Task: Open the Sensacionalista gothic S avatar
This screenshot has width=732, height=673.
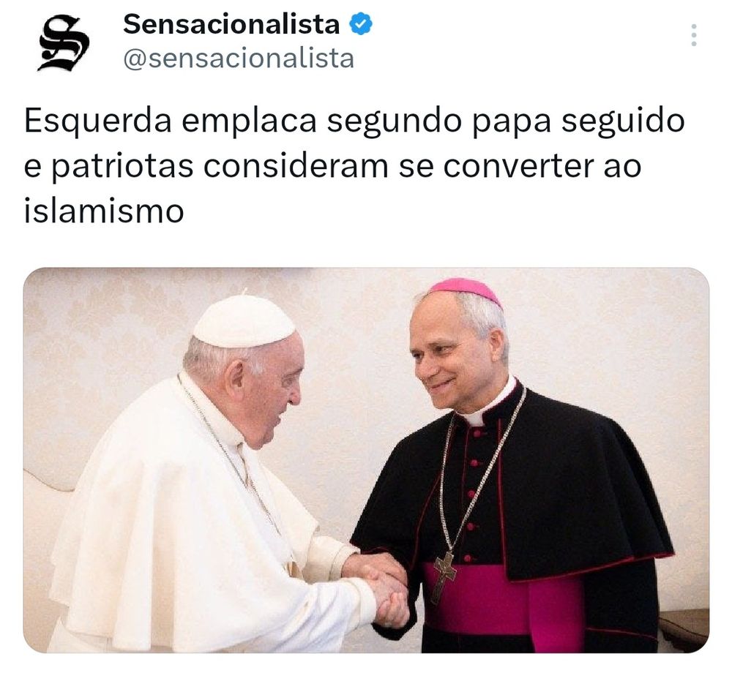Action: 64,43
